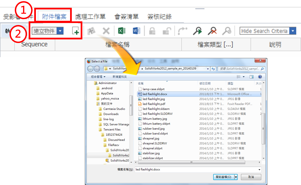Click the add new file icon with green plus
The width and height of the screenshot is (301, 185).
pos(75,31)
